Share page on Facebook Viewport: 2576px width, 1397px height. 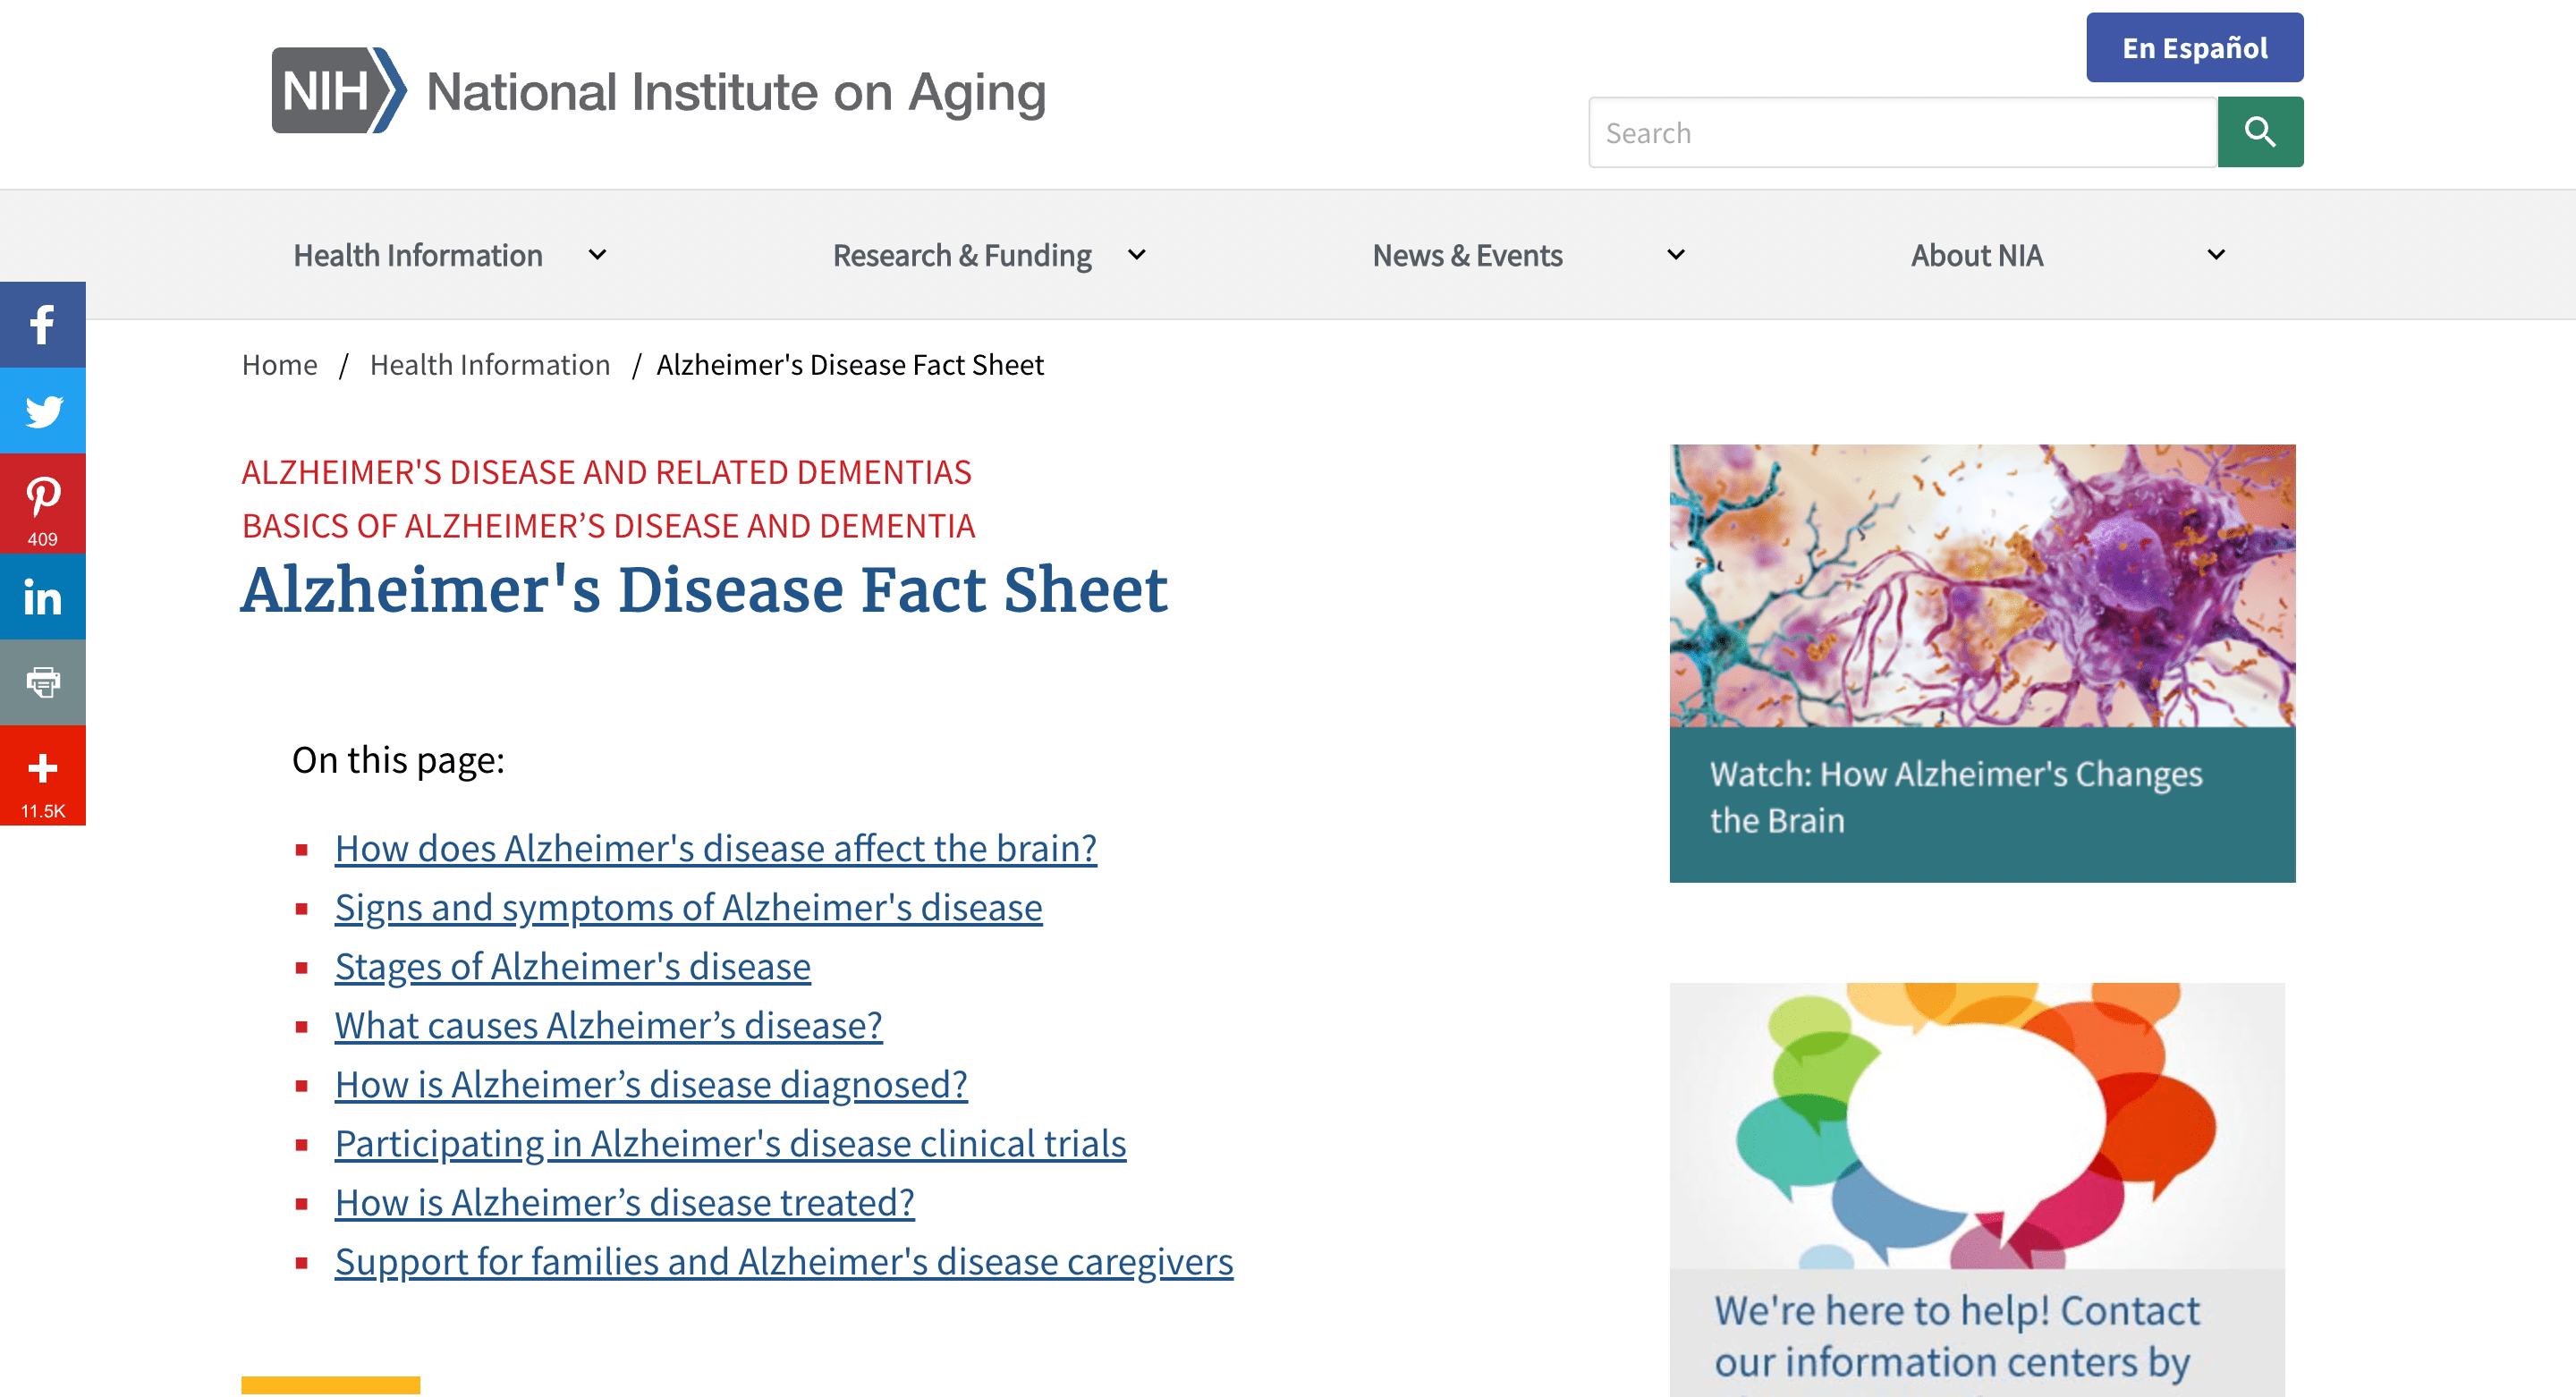[42, 325]
